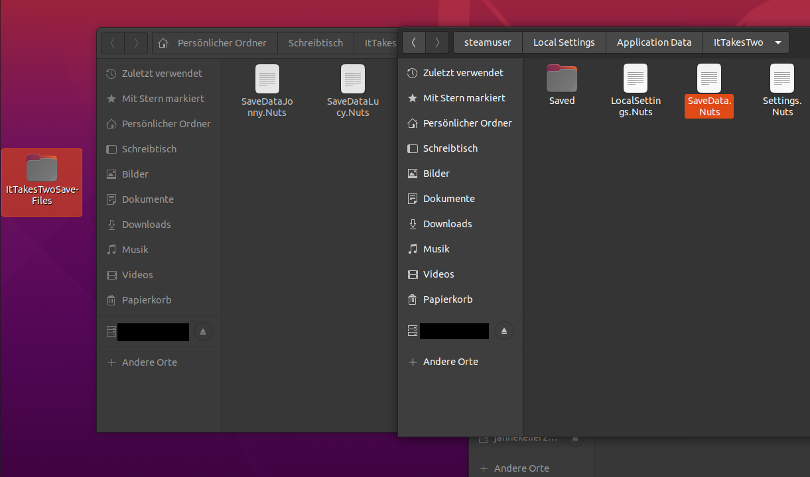The width and height of the screenshot is (810, 477).
Task: Go back in the left file window
Action: (x=113, y=43)
